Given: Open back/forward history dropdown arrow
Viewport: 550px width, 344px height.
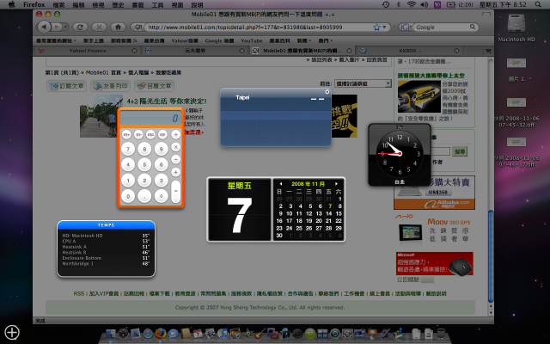Looking at the screenshot, I should (66, 27).
